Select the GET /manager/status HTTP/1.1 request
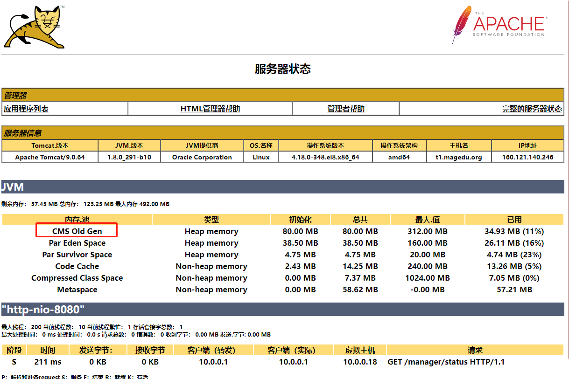 pyautogui.click(x=446, y=362)
